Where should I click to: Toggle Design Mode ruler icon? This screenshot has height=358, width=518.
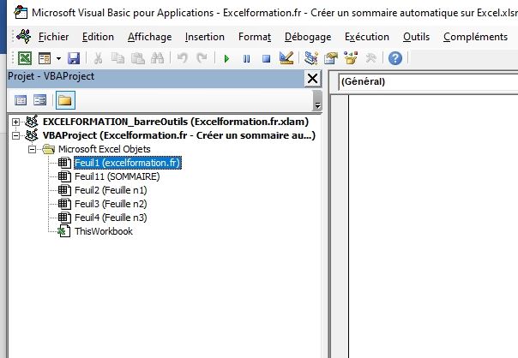[x=286, y=58]
